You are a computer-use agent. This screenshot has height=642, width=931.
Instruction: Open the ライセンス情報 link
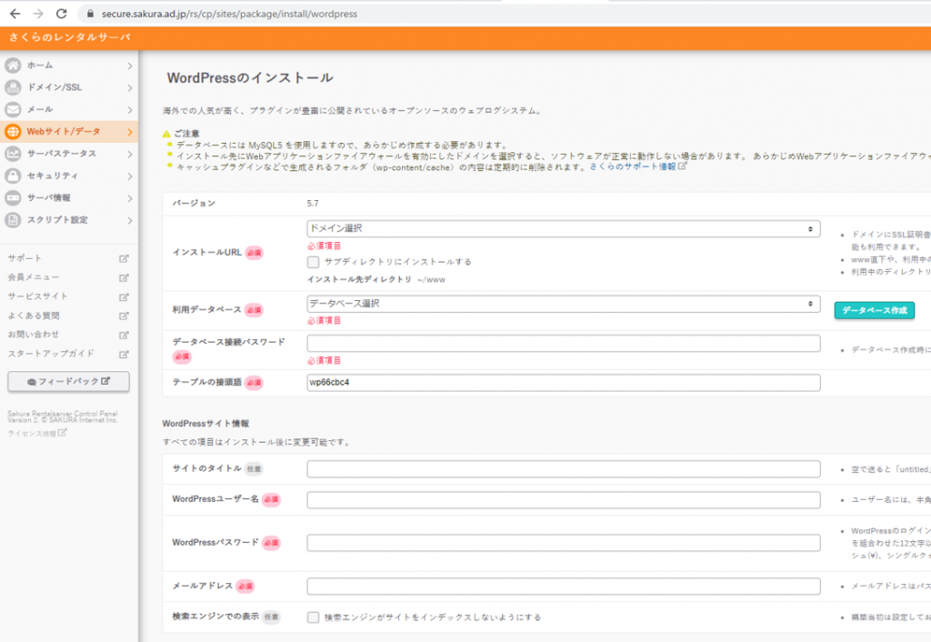(36, 434)
